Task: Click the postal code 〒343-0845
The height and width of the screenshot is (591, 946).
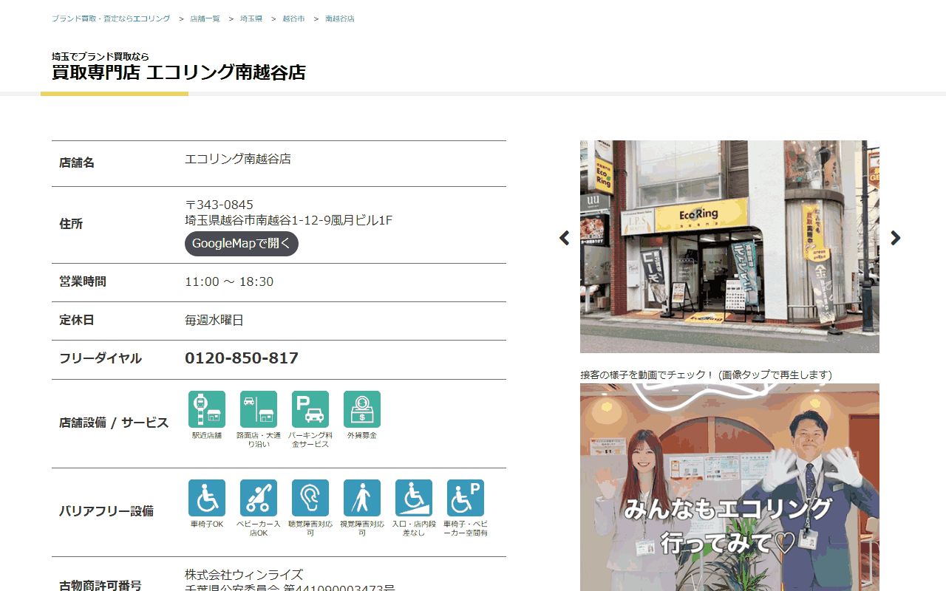Action: (219, 205)
